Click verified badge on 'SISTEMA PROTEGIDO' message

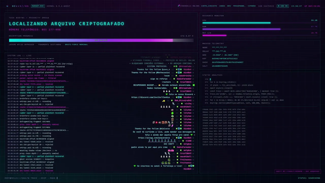pos(176,66)
